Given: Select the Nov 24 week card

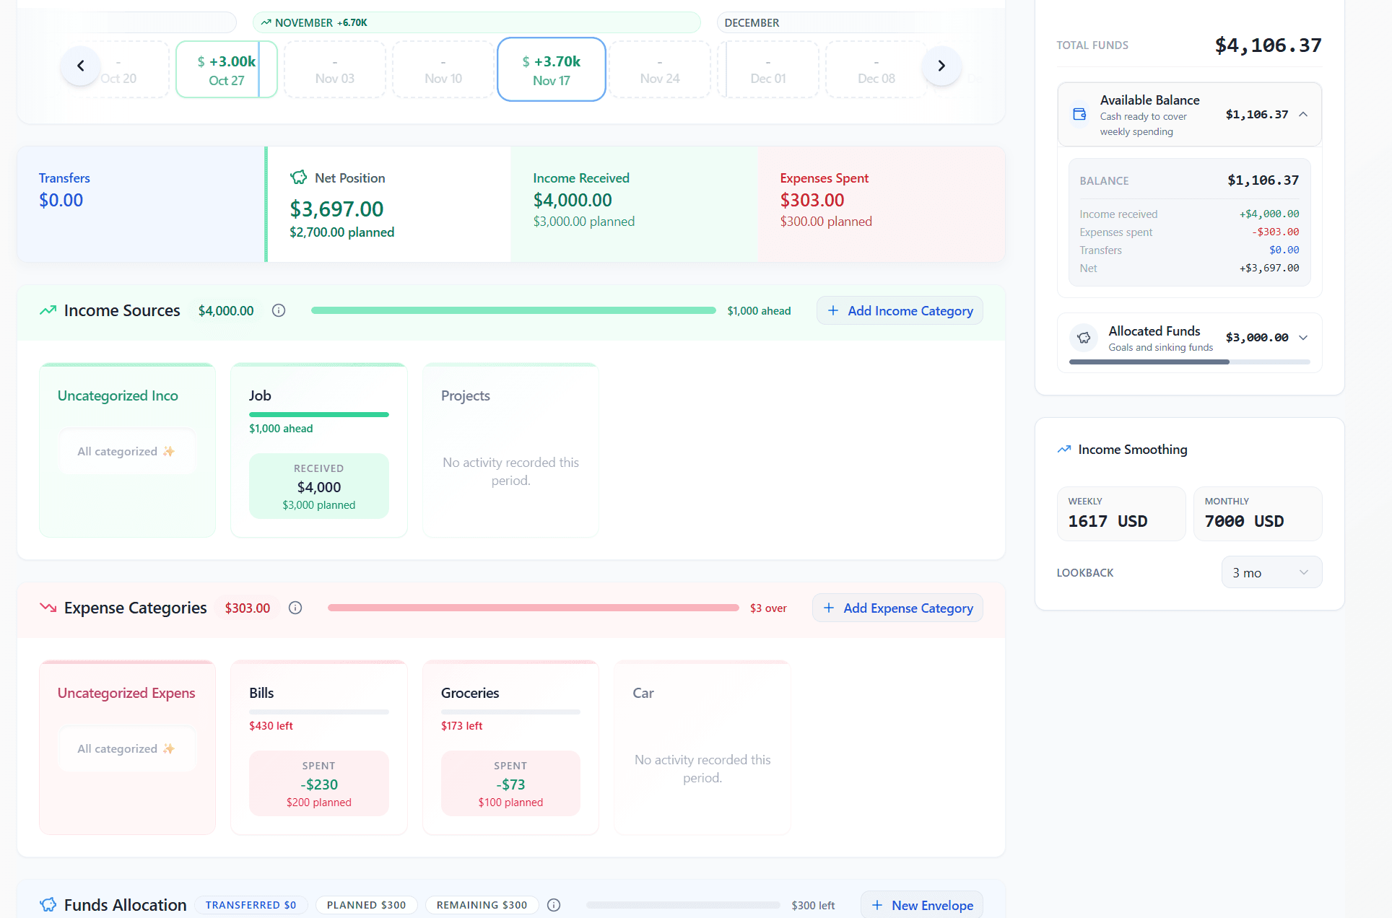Looking at the screenshot, I should pos(659,69).
